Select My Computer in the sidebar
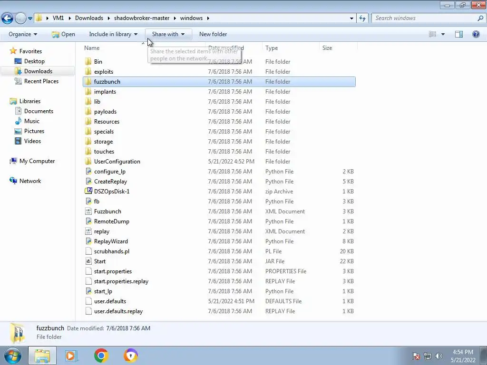487x365 pixels. point(37,161)
